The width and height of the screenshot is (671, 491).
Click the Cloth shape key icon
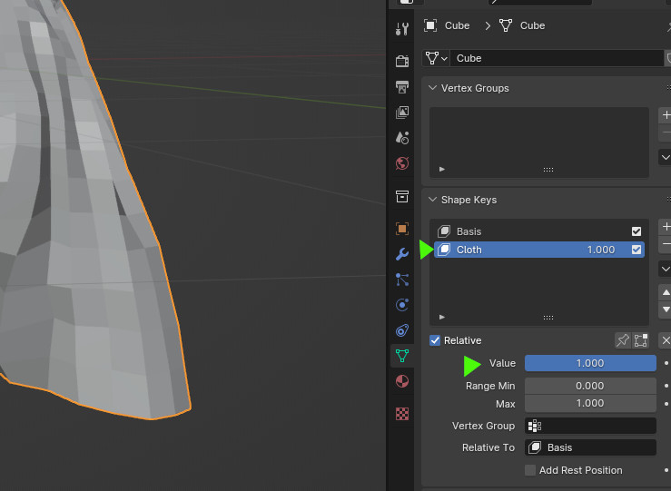(444, 250)
